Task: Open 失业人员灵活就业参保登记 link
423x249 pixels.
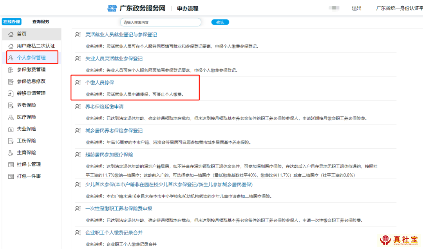Action: click(x=114, y=59)
